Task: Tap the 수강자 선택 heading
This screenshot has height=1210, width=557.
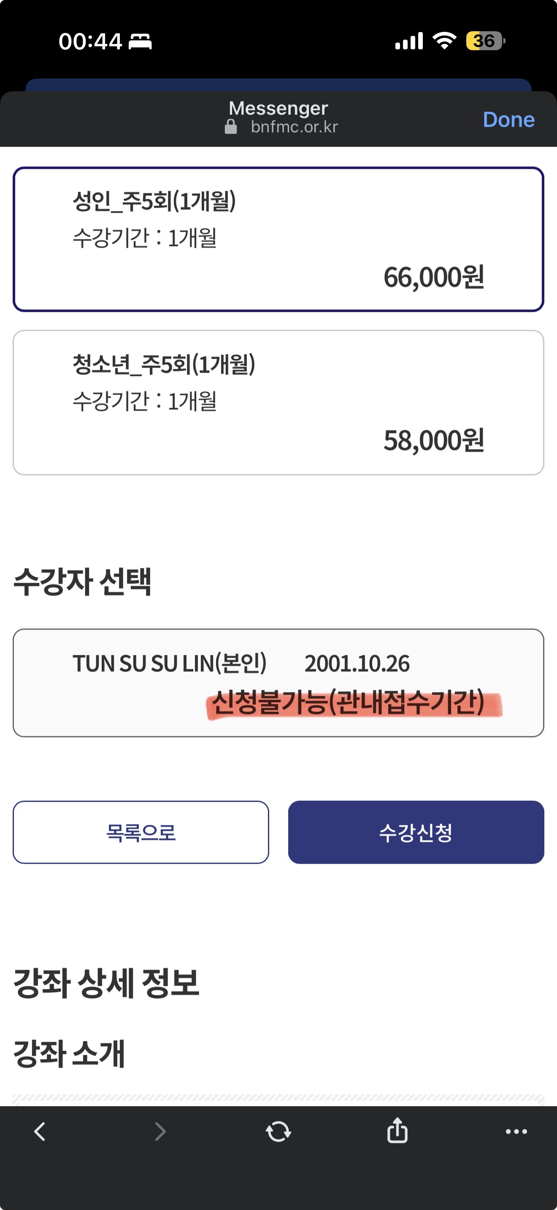Action: 82,581
